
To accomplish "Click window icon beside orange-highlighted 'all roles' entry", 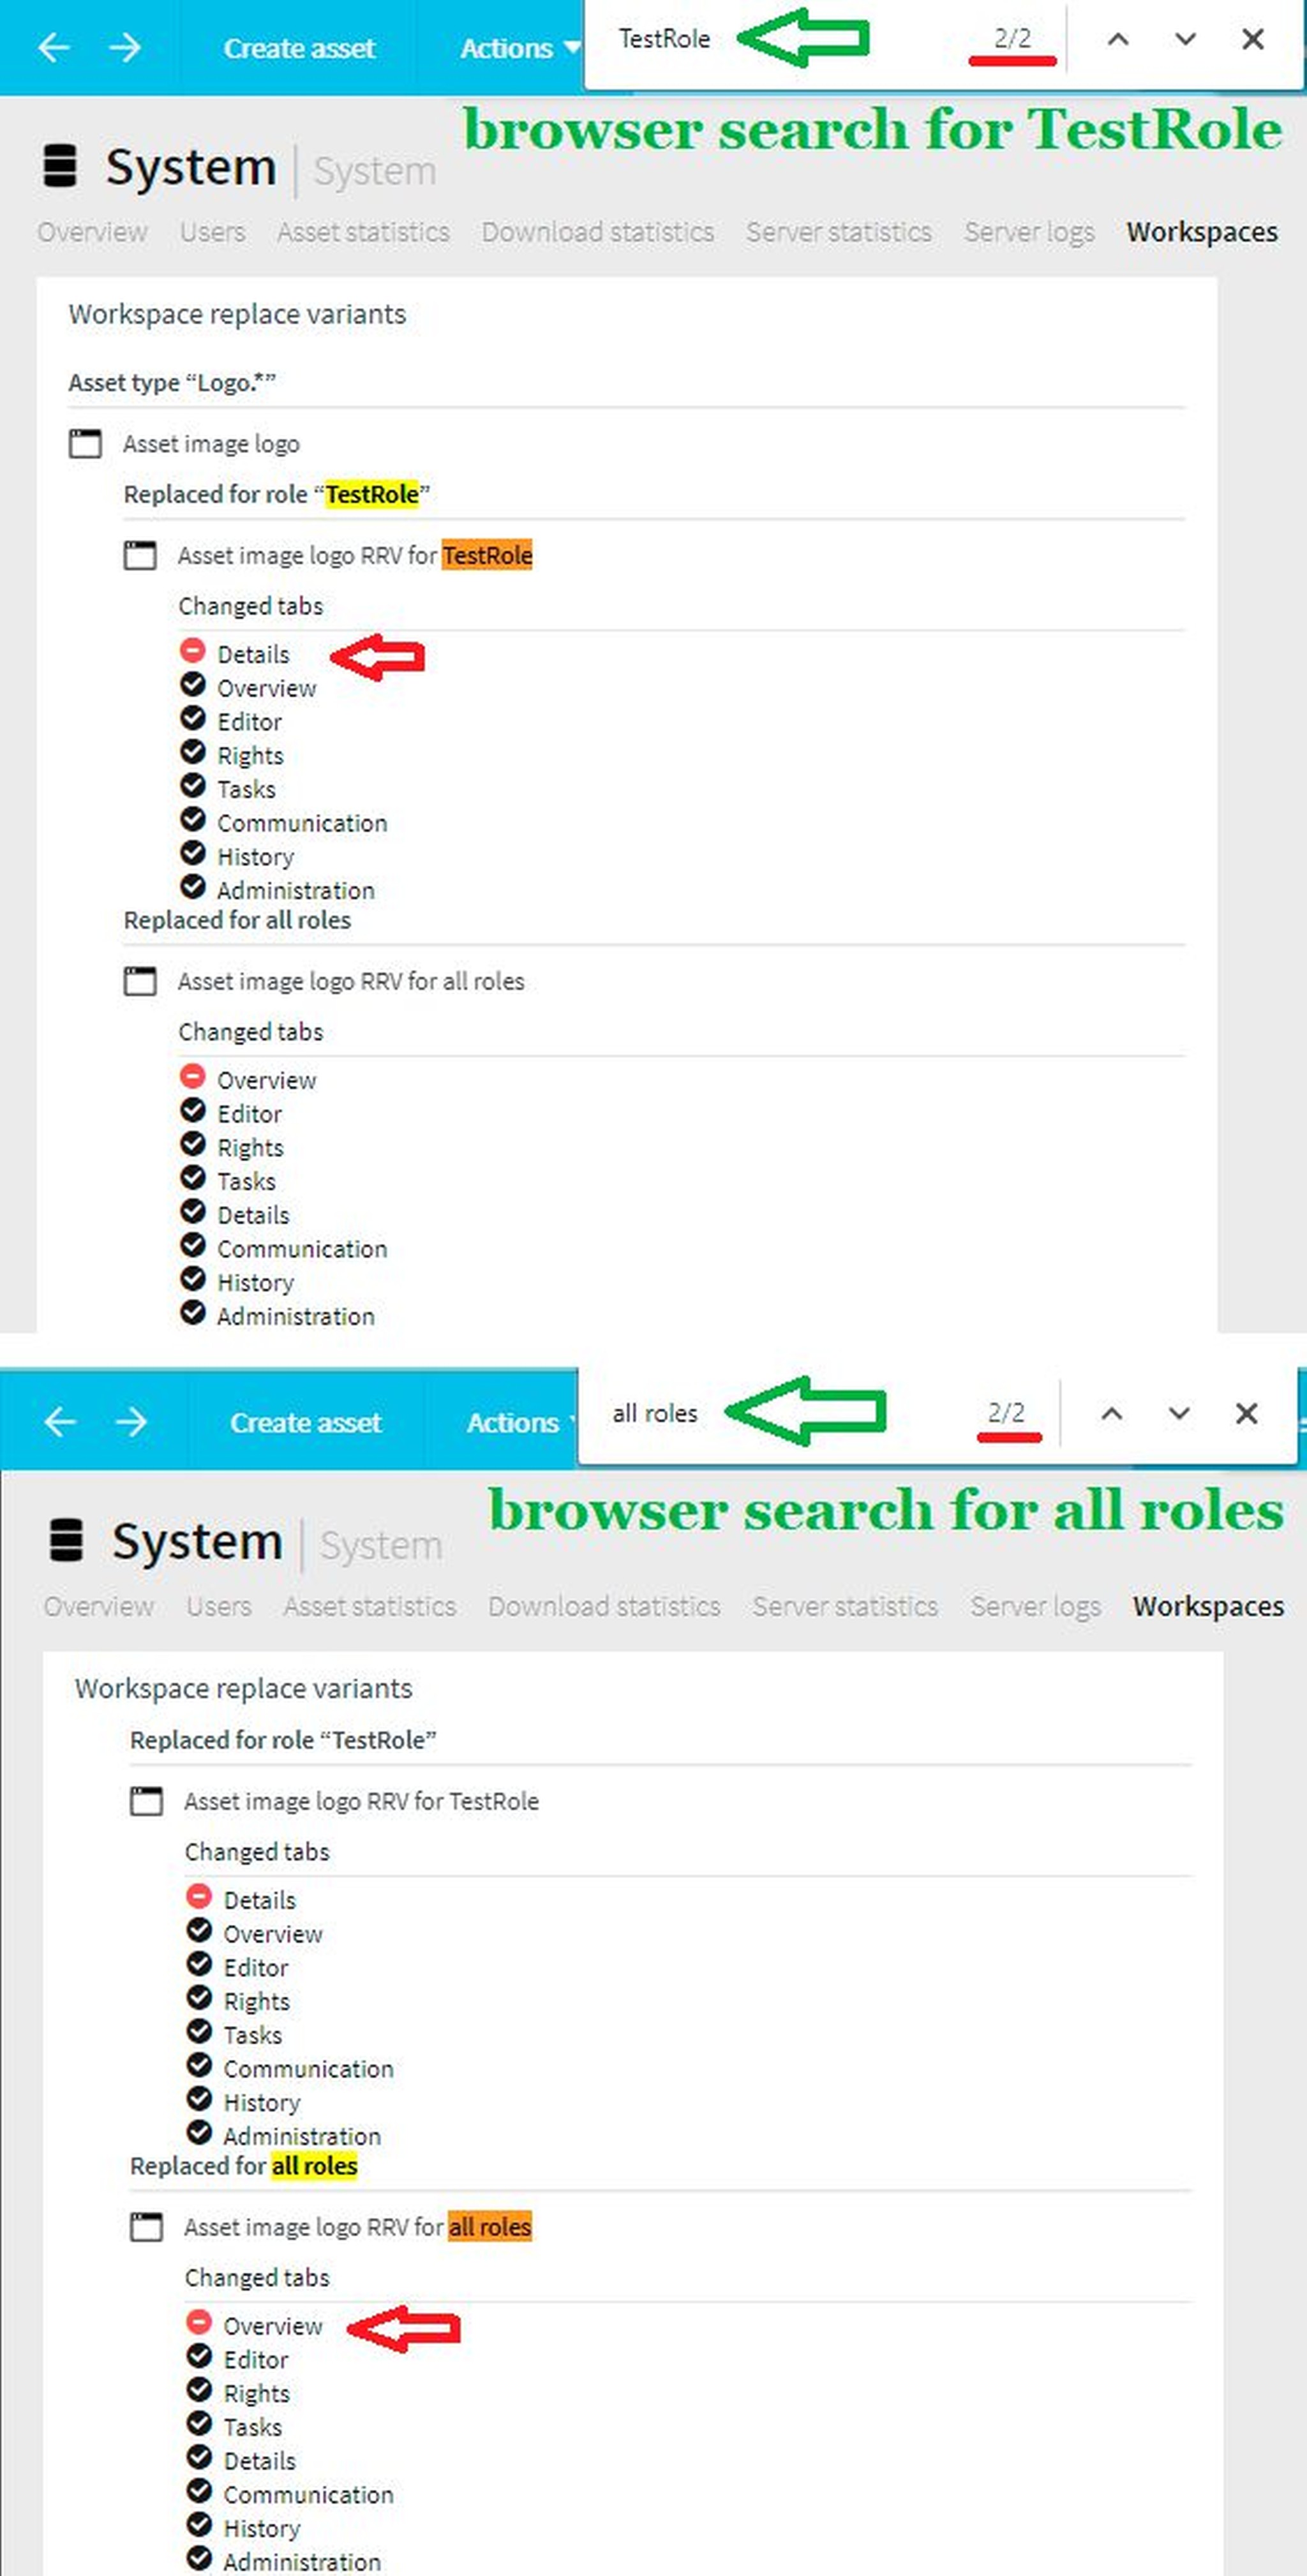I will click(x=146, y=2228).
